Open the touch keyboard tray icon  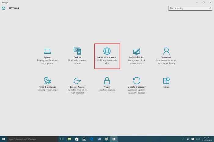(x=198, y=139)
